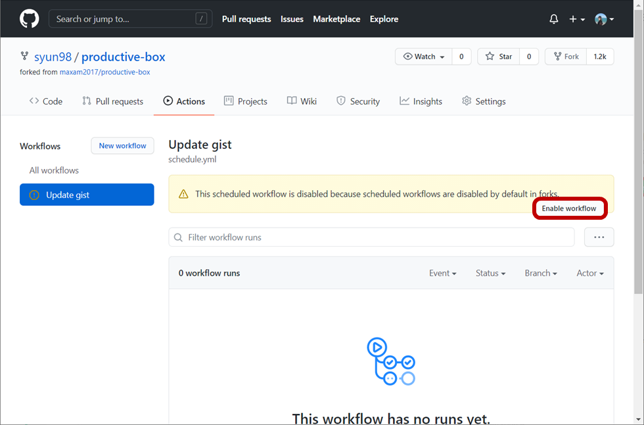Open GitHub home via Octocat logo
The height and width of the screenshot is (425, 644).
coord(29,19)
